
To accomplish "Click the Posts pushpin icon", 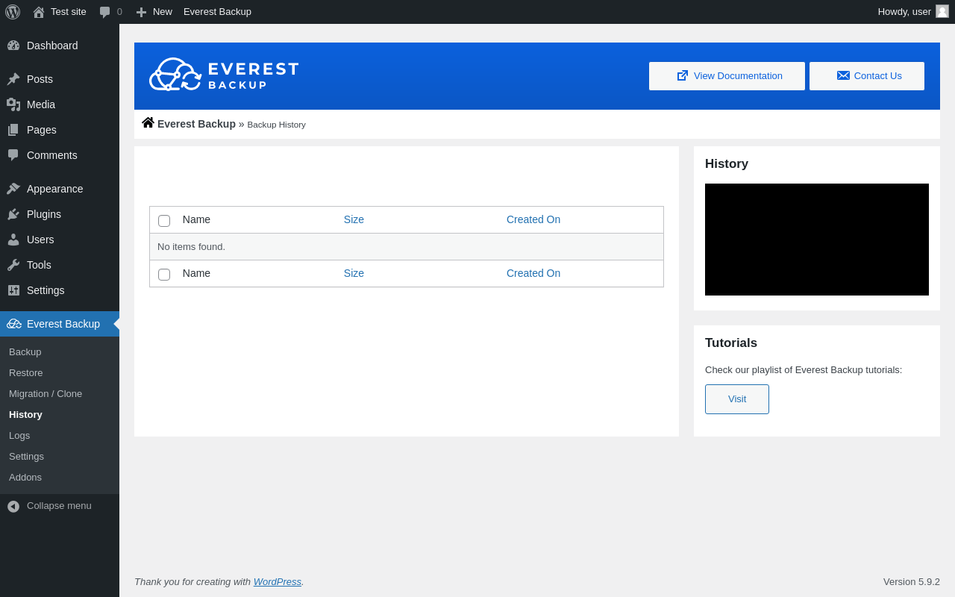I will pyautogui.click(x=13, y=79).
